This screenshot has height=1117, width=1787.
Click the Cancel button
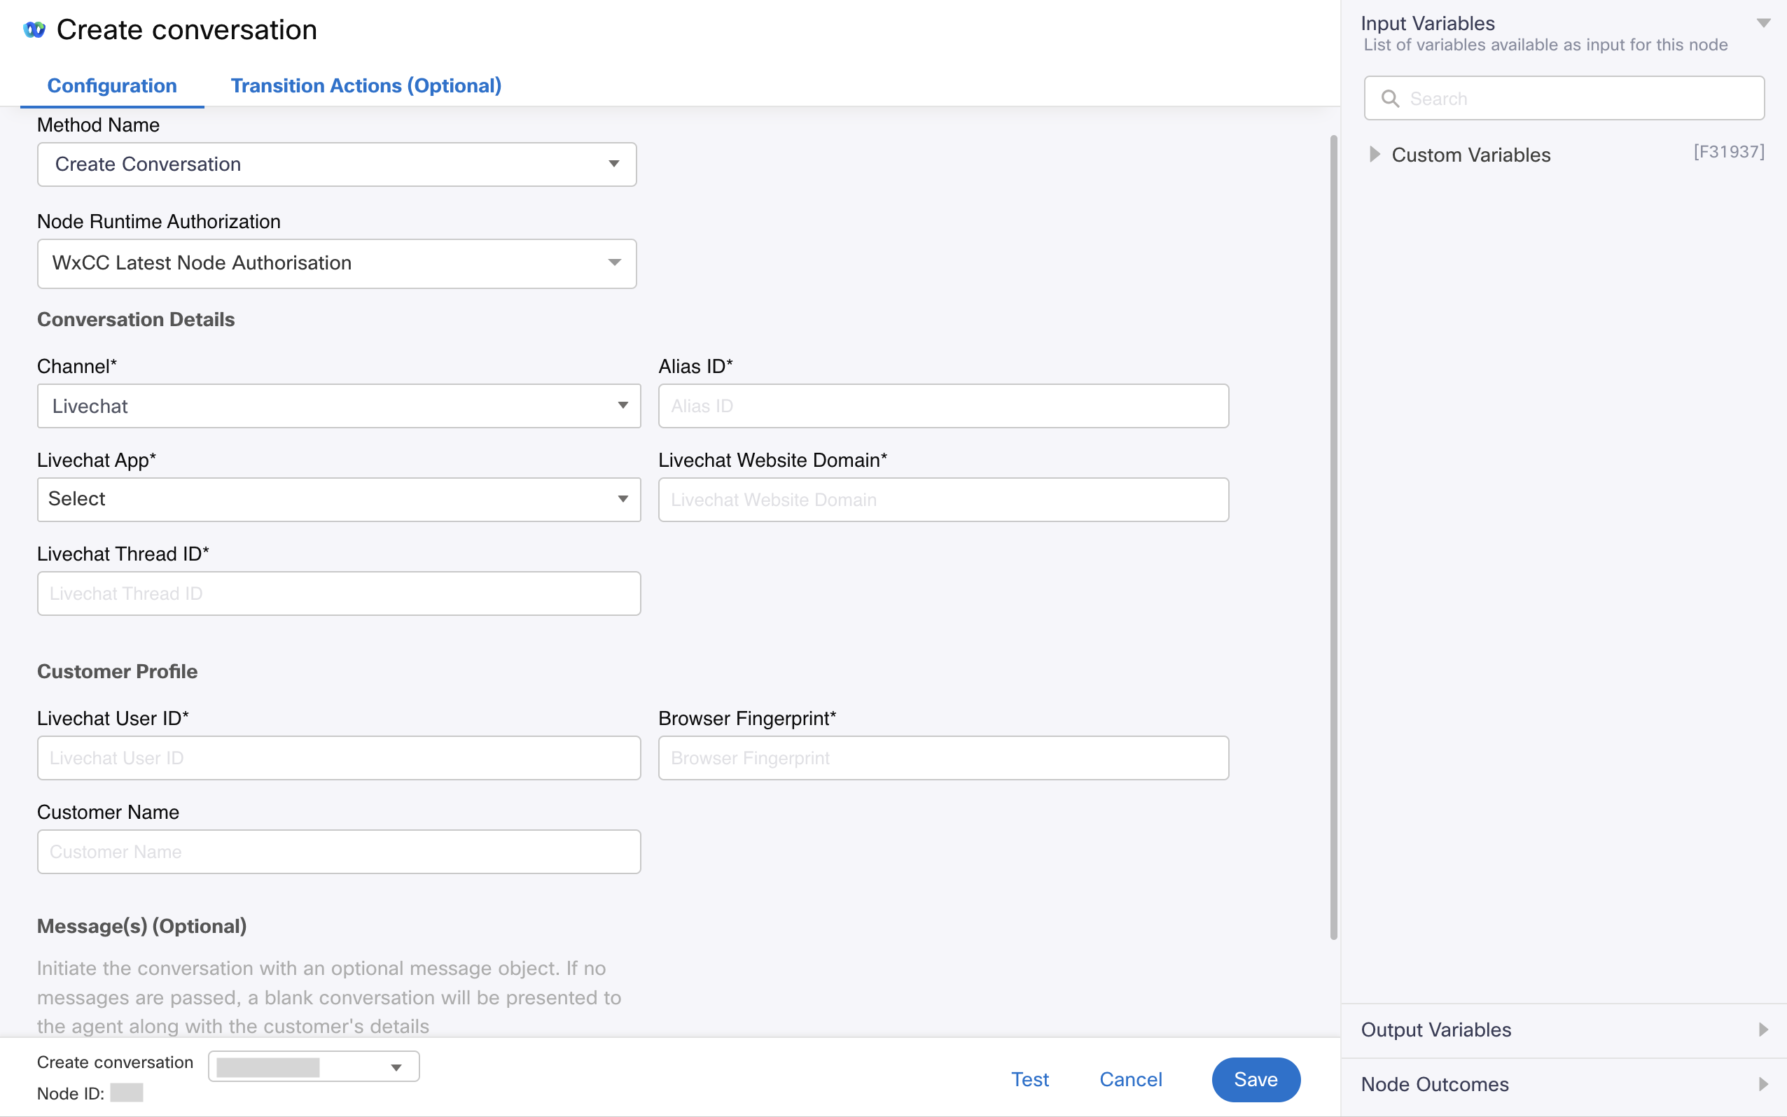tap(1129, 1080)
